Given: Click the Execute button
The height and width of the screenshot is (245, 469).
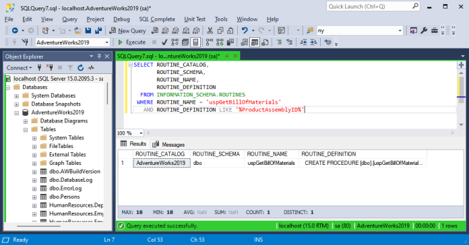Looking at the screenshot, I should click(x=131, y=42).
